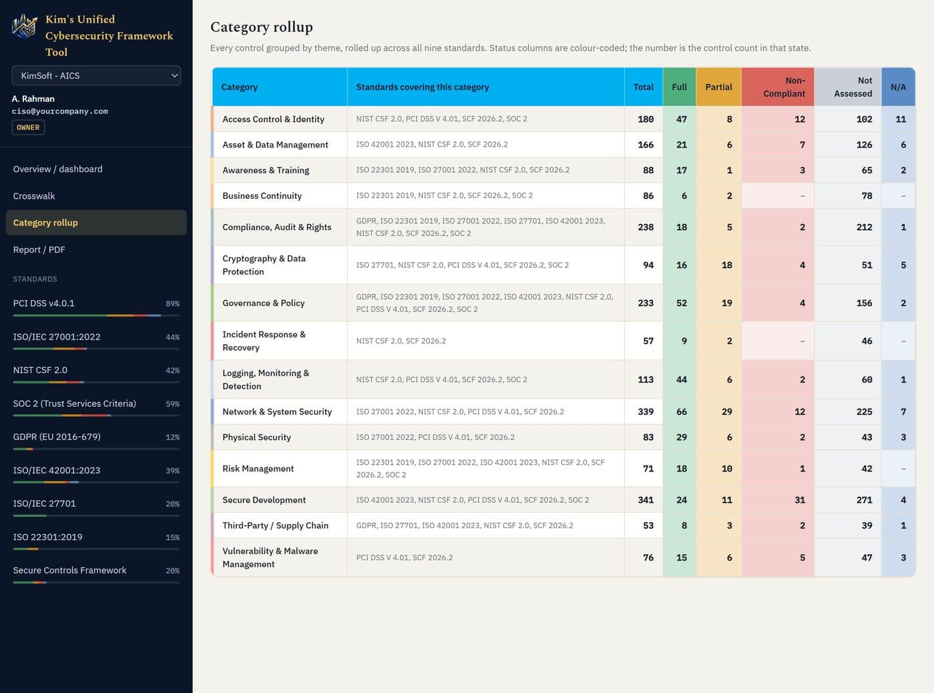This screenshot has height=693, width=934.
Task: Click the Total column header
Action: tap(643, 87)
